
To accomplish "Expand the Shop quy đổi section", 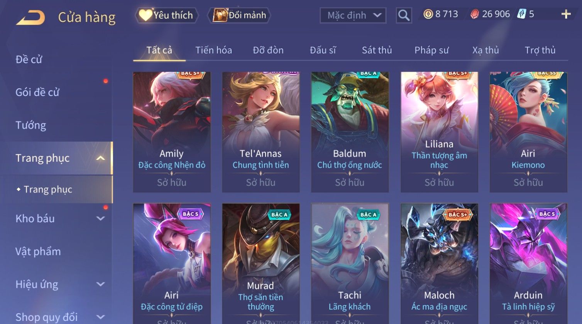I will (x=100, y=317).
